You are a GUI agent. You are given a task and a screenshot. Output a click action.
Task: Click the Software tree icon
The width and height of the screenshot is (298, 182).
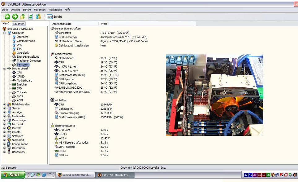click(9, 136)
